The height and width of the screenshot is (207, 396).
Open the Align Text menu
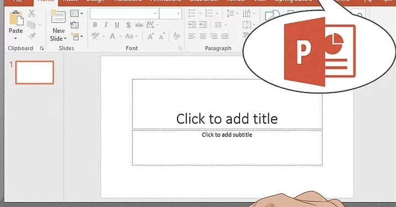(x=248, y=25)
